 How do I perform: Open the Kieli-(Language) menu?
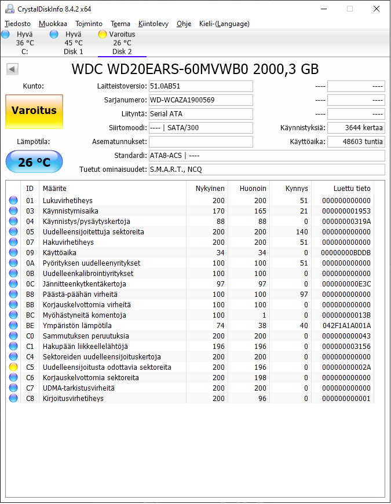(224, 24)
